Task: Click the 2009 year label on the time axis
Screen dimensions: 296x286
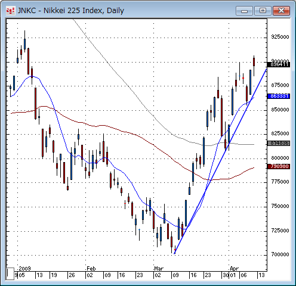Action: tap(24, 269)
